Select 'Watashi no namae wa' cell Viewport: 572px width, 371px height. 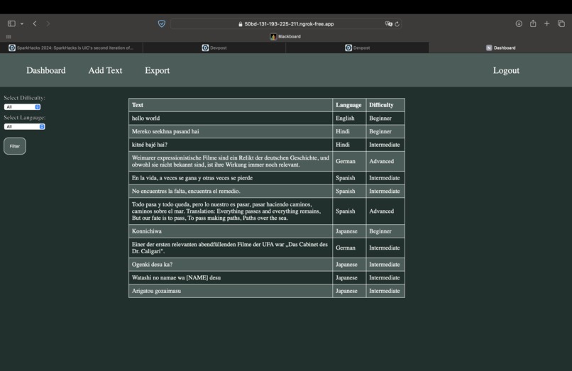pos(231,277)
